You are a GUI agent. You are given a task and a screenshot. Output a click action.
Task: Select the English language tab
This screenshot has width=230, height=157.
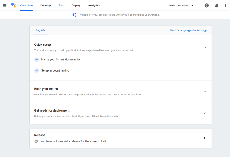pyautogui.click(x=40, y=30)
